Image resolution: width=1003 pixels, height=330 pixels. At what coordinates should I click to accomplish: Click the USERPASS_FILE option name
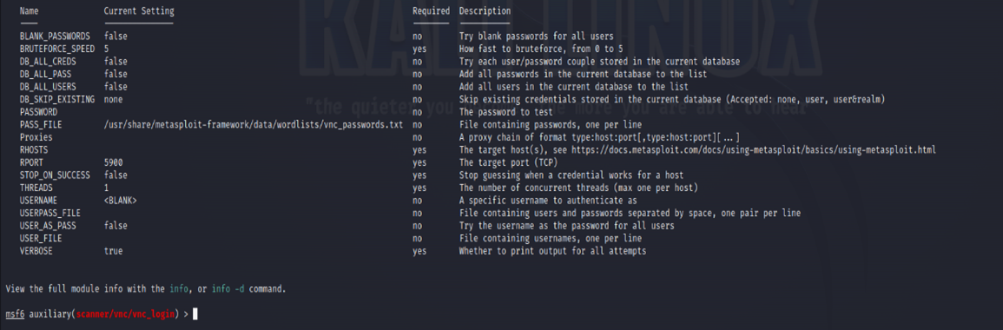point(49,213)
